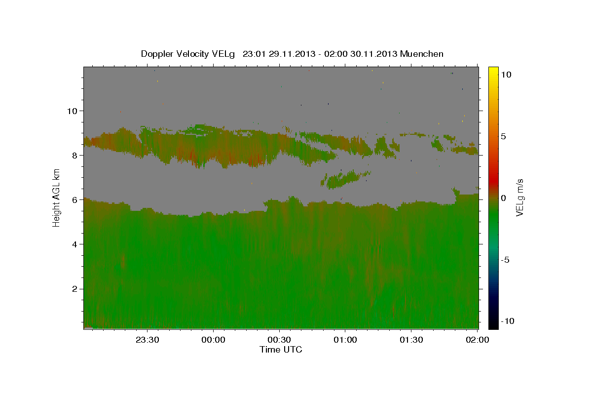Click the colorbar value 10 label
This screenshot has height=395, width=592.
[x=506, y=75]
